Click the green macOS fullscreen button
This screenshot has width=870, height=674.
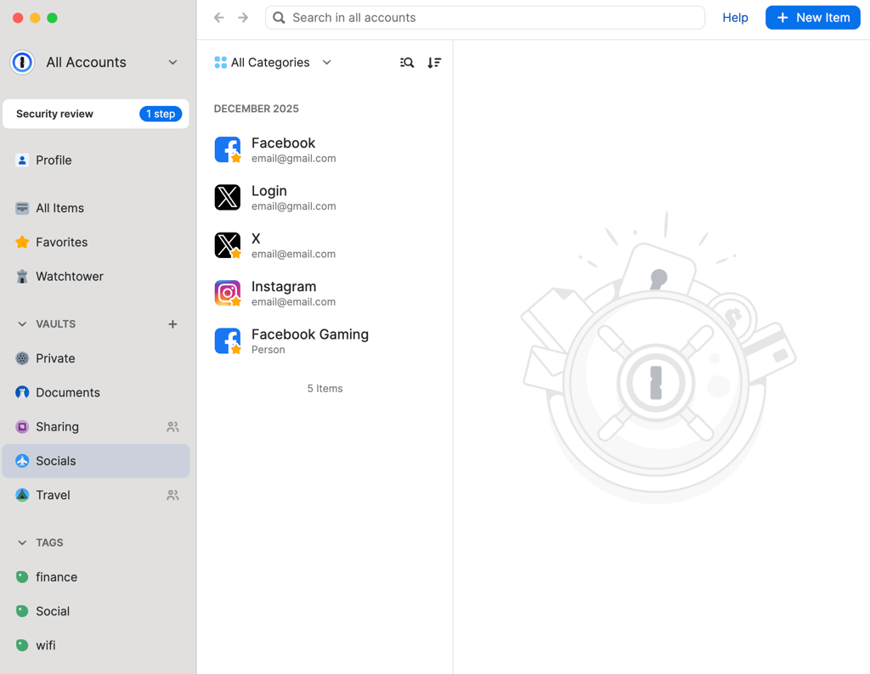tap(52, 18)
